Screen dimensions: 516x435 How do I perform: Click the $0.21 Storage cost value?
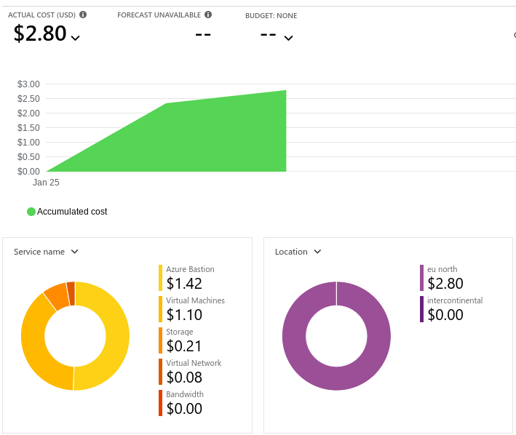click(184, 346)
